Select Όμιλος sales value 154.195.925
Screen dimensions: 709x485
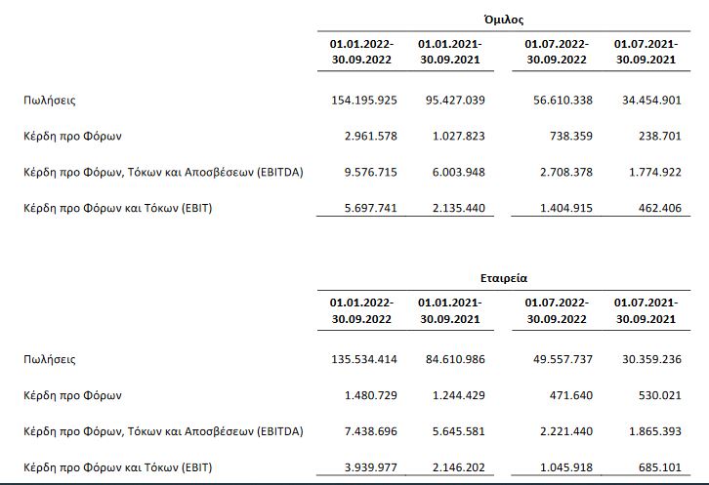coord(364,100)
